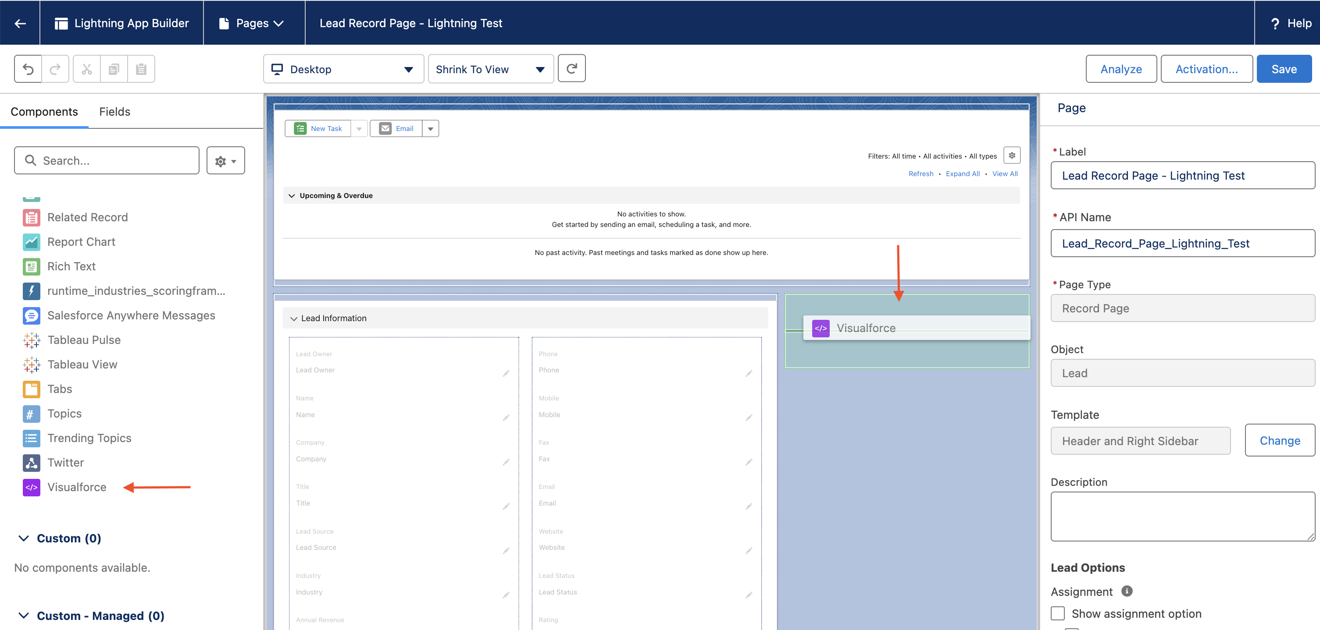Click the refresh canvas icon button
This screenshot has width=1320, height=630.
(x=571, y=69)
